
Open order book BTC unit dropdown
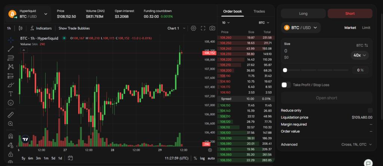click(264, 23)
